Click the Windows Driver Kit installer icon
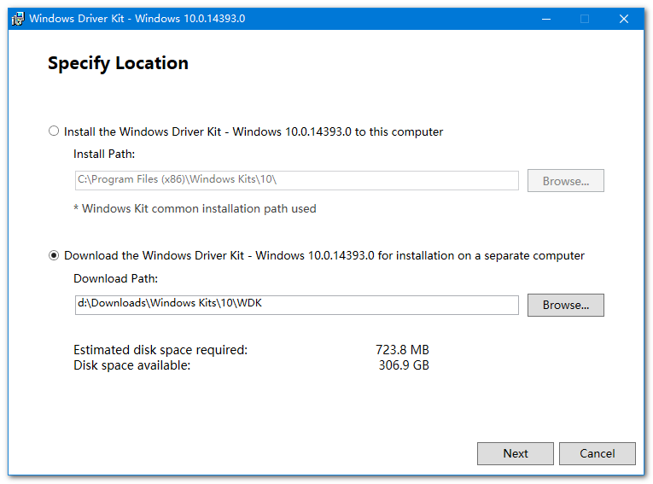The width and height of the screenshot is (653, 484). (x=18, y=19)
